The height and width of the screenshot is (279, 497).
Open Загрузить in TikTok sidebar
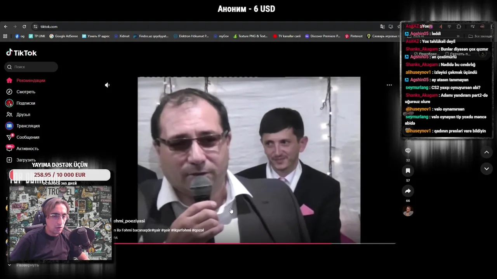click(26, 160)
